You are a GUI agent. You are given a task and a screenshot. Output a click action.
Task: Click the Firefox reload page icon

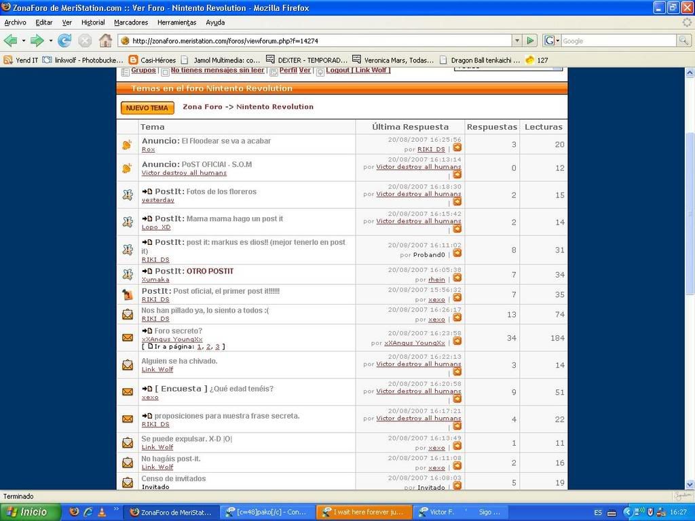(64, 41)
